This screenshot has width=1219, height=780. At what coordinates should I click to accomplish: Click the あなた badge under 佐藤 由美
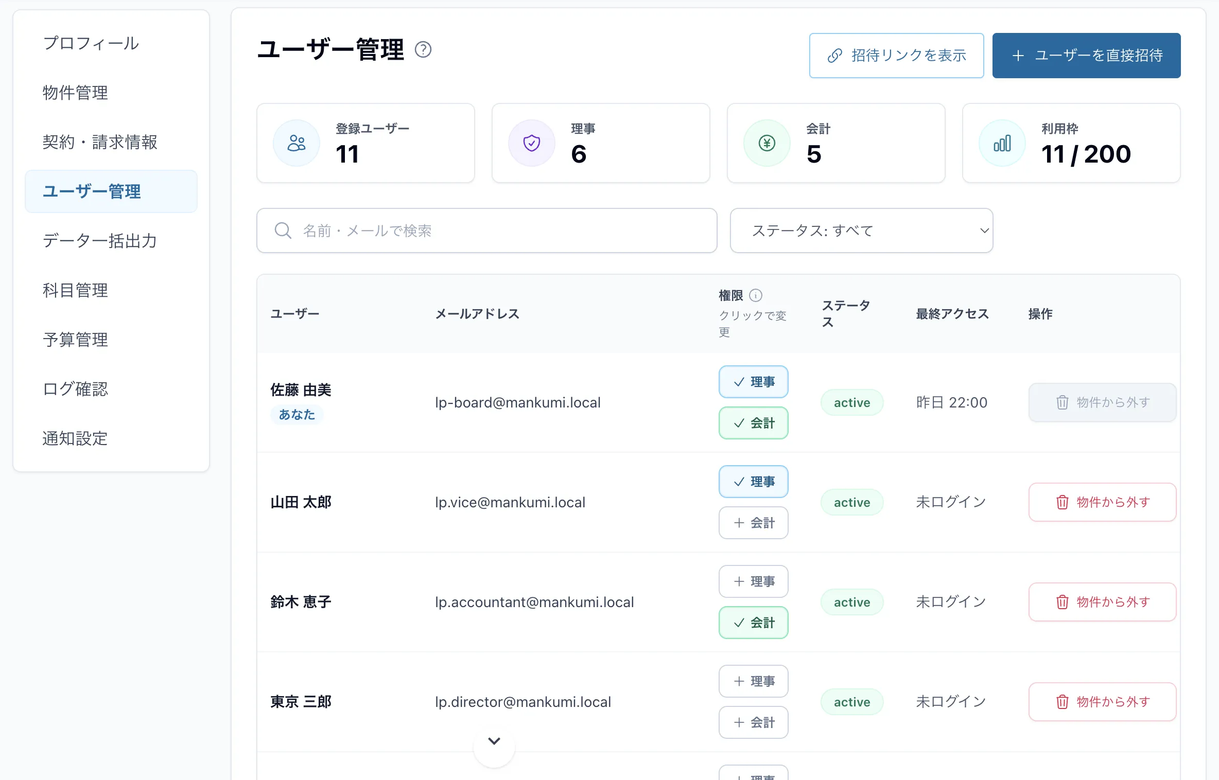(x=297, y=415)
